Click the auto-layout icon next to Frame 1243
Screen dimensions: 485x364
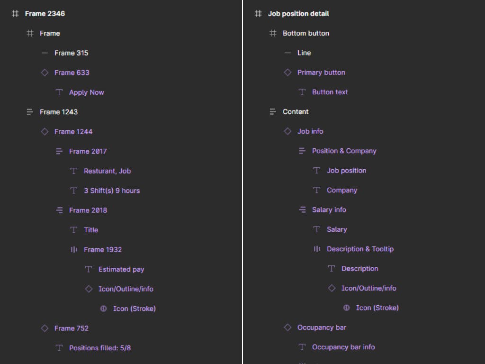point(30,112)
